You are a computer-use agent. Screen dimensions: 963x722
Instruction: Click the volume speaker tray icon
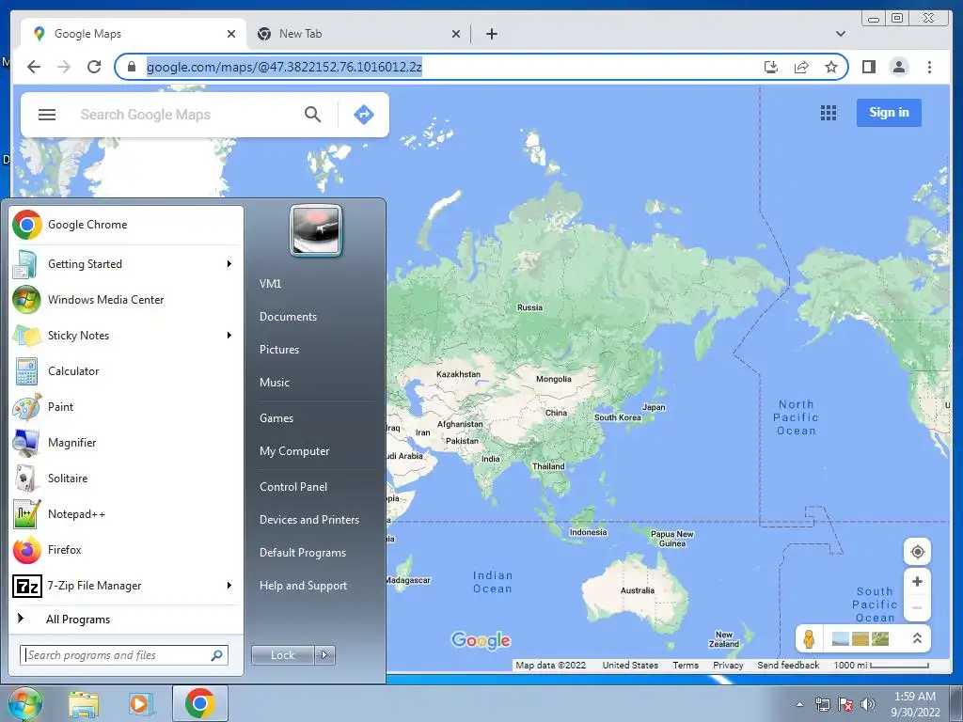[x=867, y=704]
